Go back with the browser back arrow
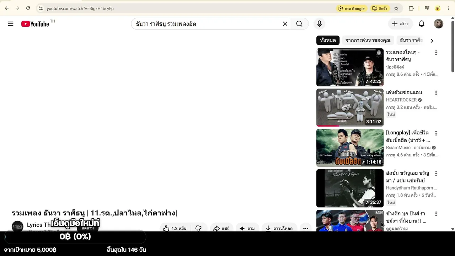The width and height of the screenshot is (455, 256). pyautogui.click(x=7, y=8)
